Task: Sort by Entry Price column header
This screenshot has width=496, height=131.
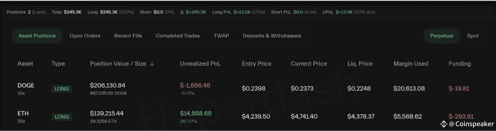Action: pos(257,64)
